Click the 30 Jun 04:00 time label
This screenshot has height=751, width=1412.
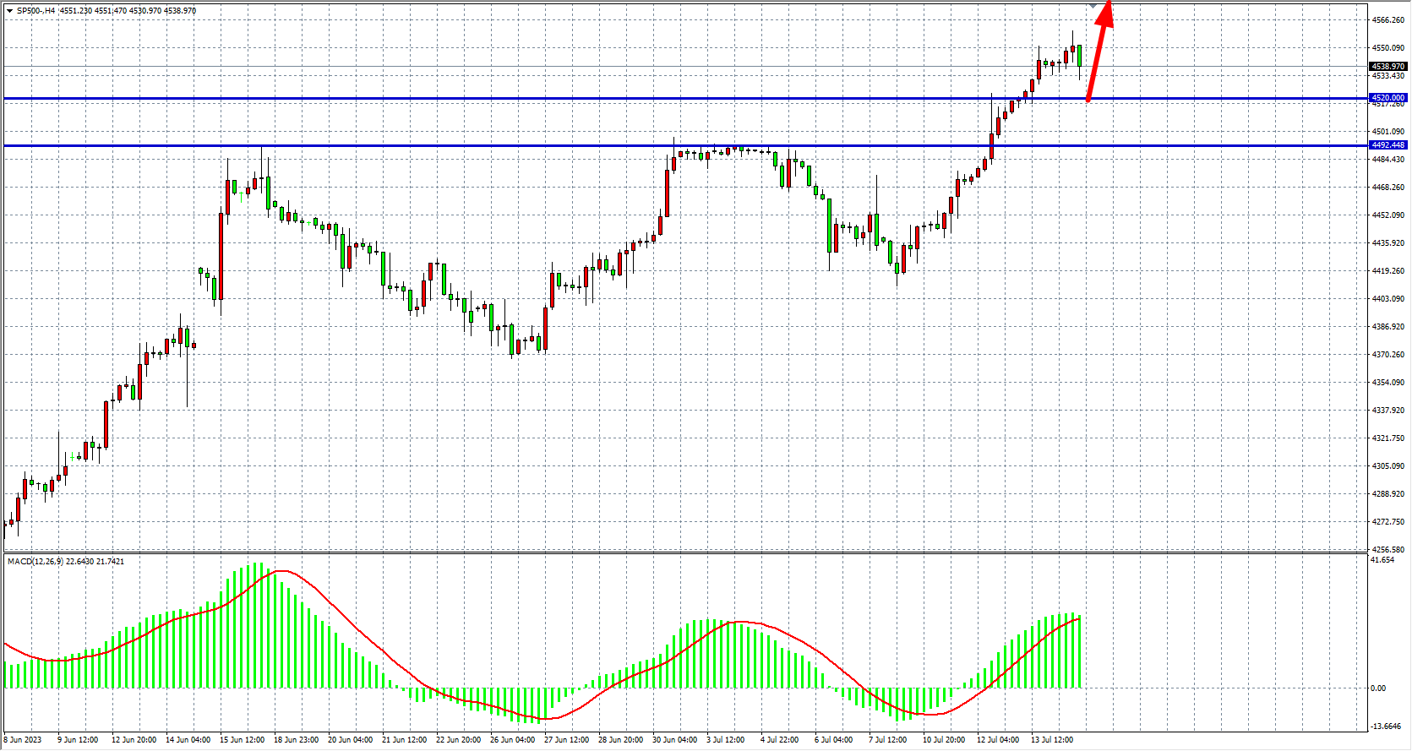(x=674, y=740)
